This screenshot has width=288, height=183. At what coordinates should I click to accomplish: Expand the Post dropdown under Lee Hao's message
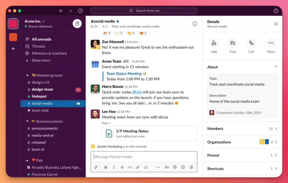106,123
